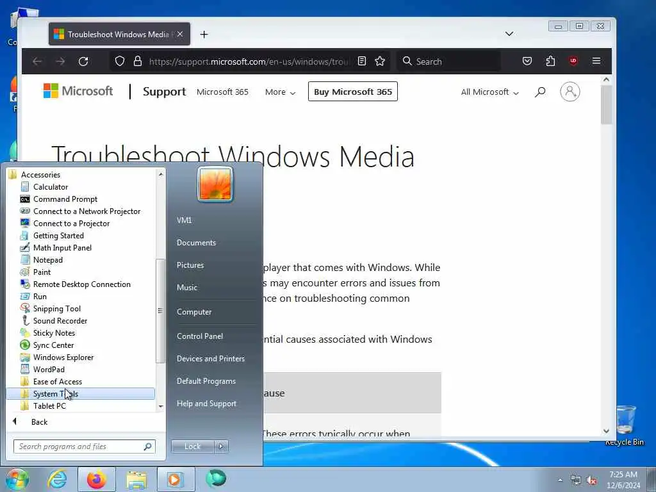This screenshot has height=492, width=656.
Task: Show hidden system tray icons
Action: pos(560,480)
